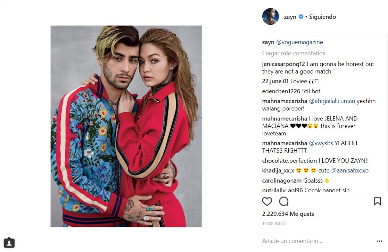Toggle the Siguiendo follow status
Viewport: 388px width, 252px height.
point(322,17)
